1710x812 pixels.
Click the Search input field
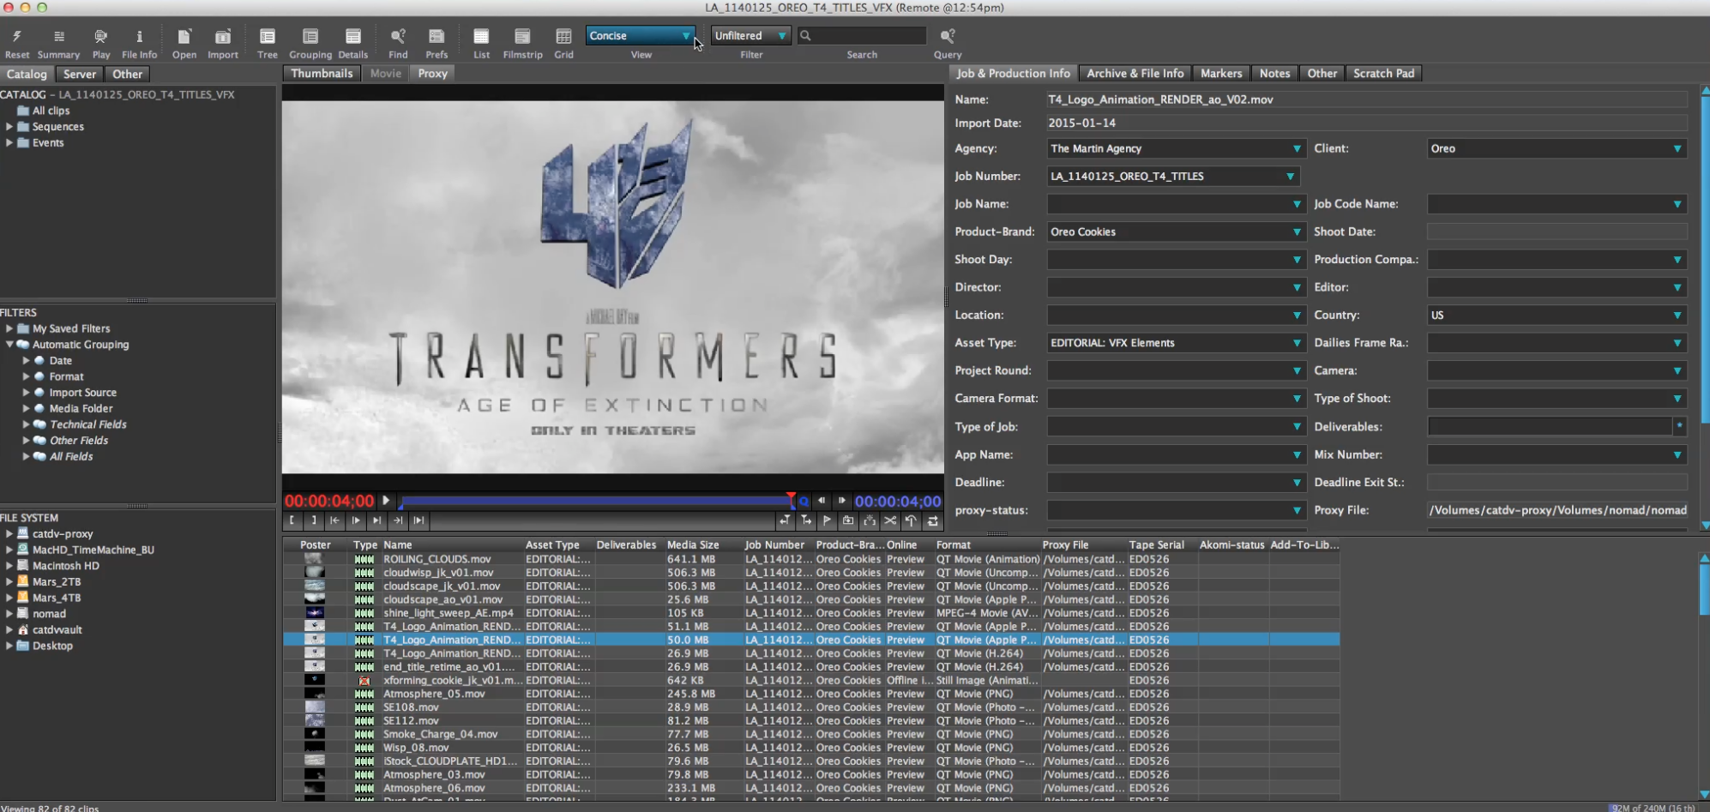[862, 36]
